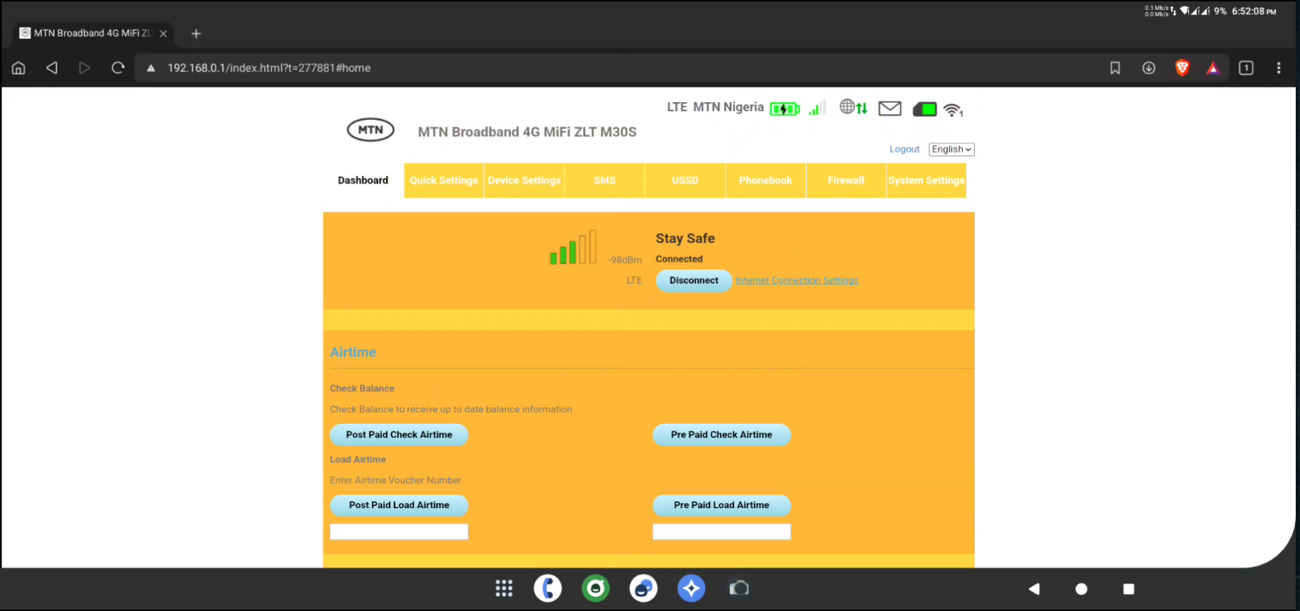Click the header signal strength bars icon
1300x611 pixels.
coord(817,108)
